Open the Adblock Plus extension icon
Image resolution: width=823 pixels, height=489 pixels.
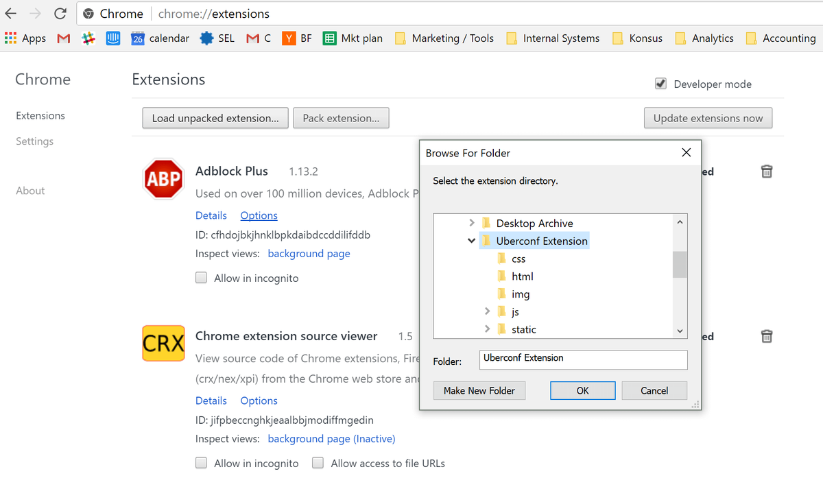coord(163,179)
